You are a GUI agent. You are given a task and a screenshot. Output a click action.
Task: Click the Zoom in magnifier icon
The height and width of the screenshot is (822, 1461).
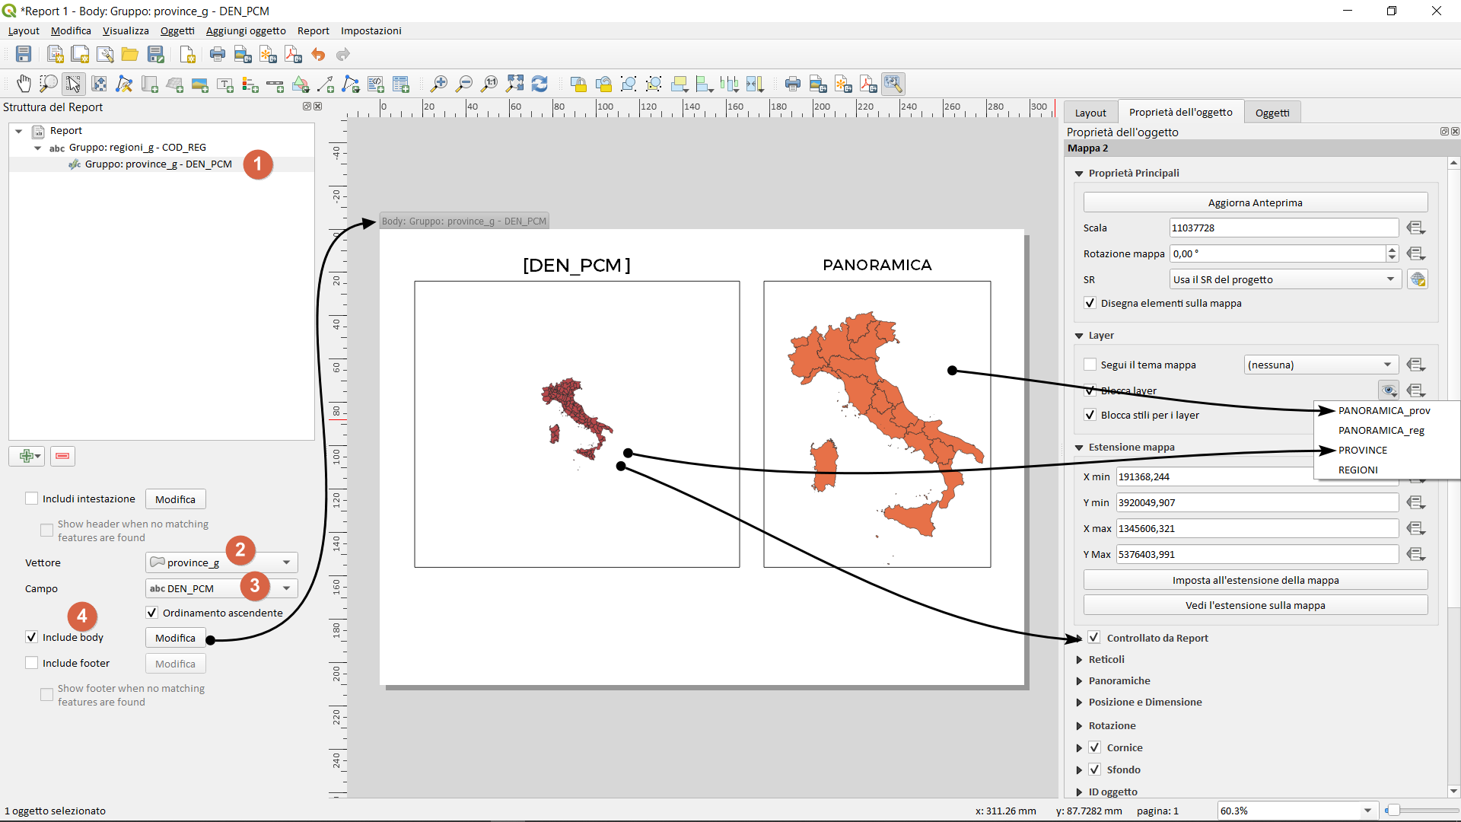[439, 84]
